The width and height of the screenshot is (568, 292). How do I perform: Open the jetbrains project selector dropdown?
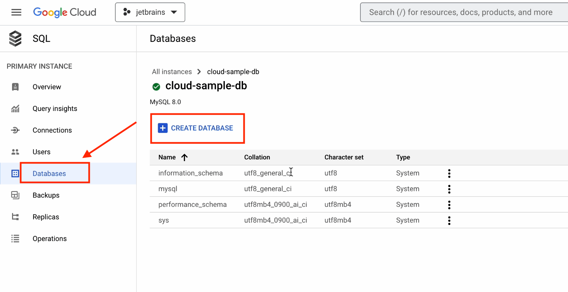150,12
